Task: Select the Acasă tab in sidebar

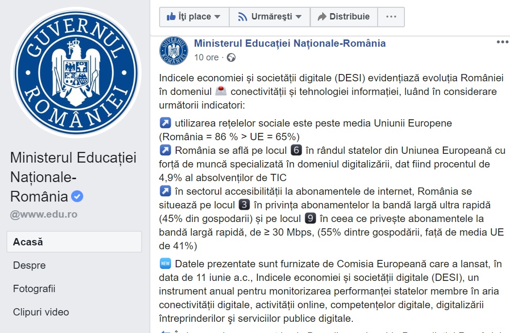Action: [x=74, y=242]
